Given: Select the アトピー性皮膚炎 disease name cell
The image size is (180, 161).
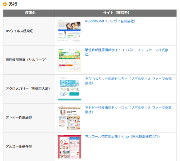Looking at the screenshot, I should click(29, 118).
